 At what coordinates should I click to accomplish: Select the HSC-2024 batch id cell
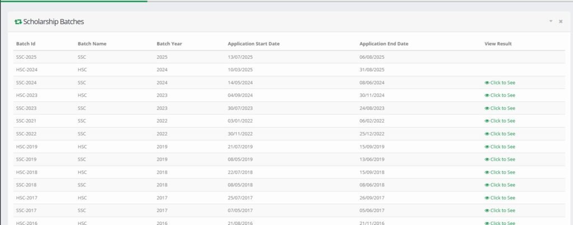(27, 70)
